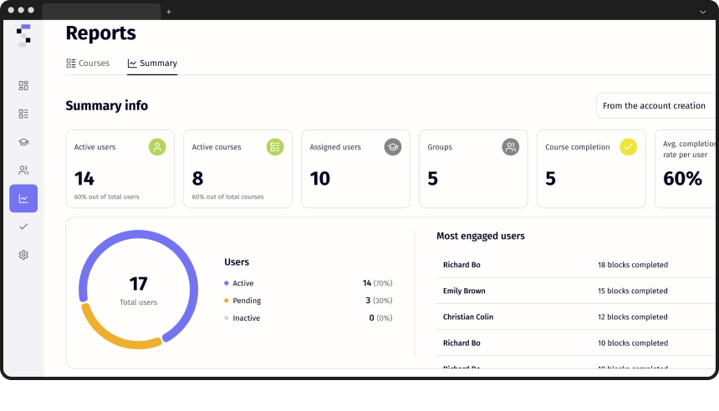Click the highlighted reports chart sidebar icon
Screen dimensions: 719x411
[23, 199]
